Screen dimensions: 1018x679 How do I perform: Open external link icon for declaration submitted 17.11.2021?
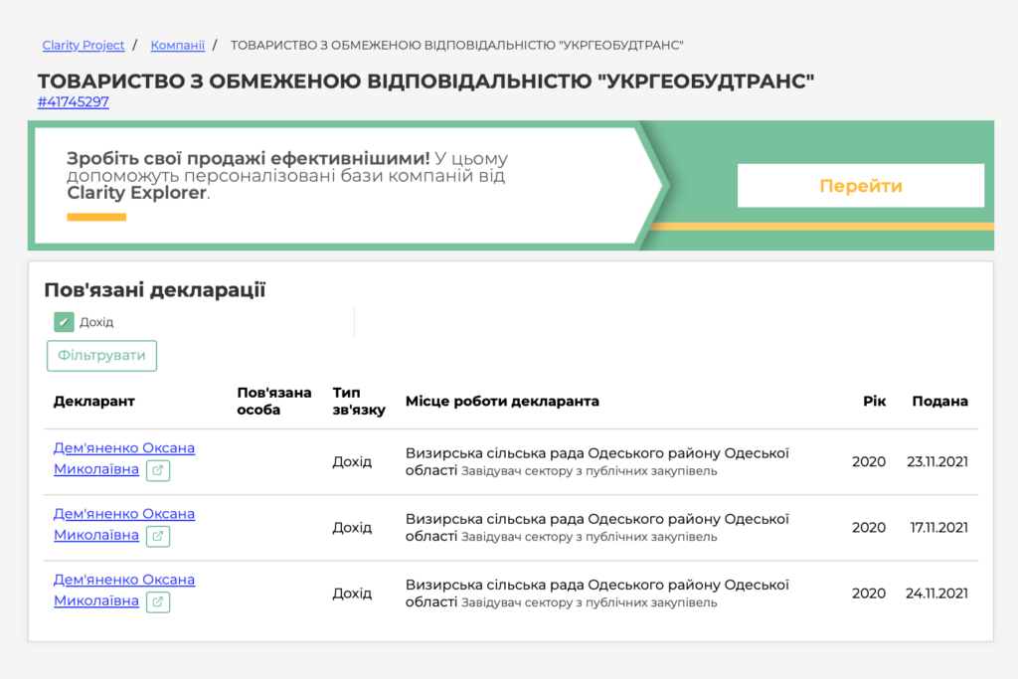[x=158, y=536]
